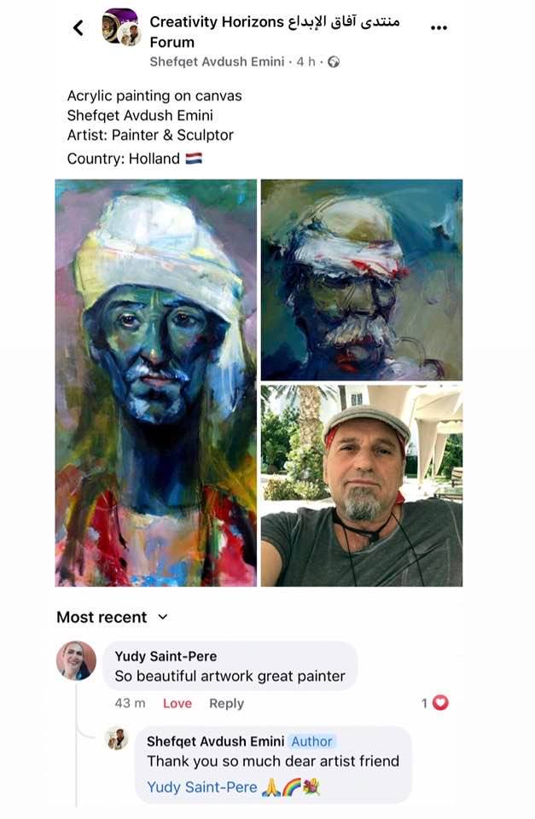Viewport: 535px width, 819px height.
Task: Reply to Yudy Saint-Pere's comment
Action: click(x=226, y=704)
